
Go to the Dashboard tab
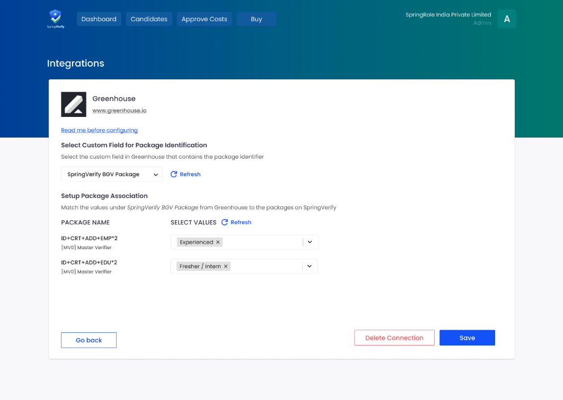[99, 19]
